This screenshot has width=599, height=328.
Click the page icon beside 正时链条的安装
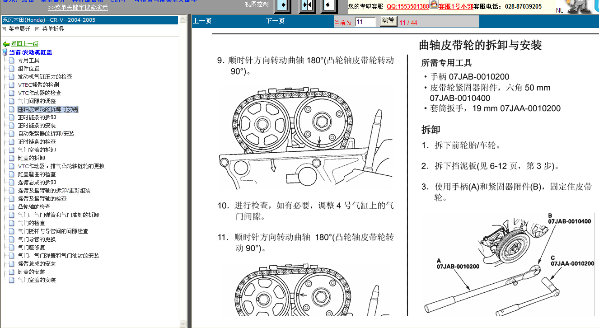click(12, 126)
